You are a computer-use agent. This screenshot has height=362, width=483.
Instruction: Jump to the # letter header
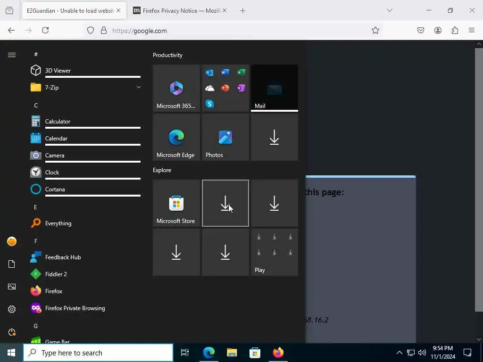36,54
